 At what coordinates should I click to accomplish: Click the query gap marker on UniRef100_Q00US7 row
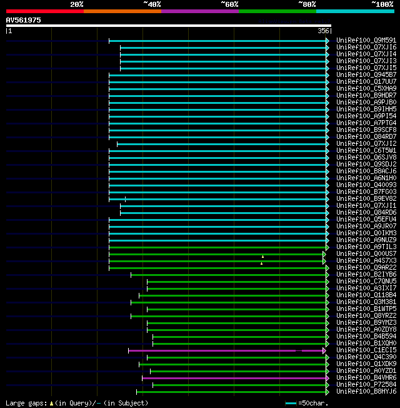[x=262, y=257]
